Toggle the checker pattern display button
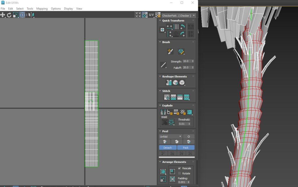298x187 pixels. coord(145,15)
